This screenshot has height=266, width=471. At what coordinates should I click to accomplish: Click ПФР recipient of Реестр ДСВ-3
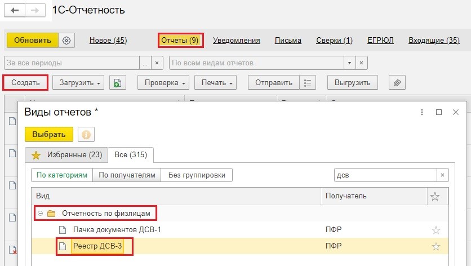tap(334, 246)
